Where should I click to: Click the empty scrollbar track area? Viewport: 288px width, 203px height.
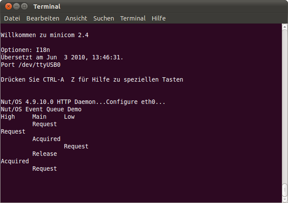coord(284,106)
